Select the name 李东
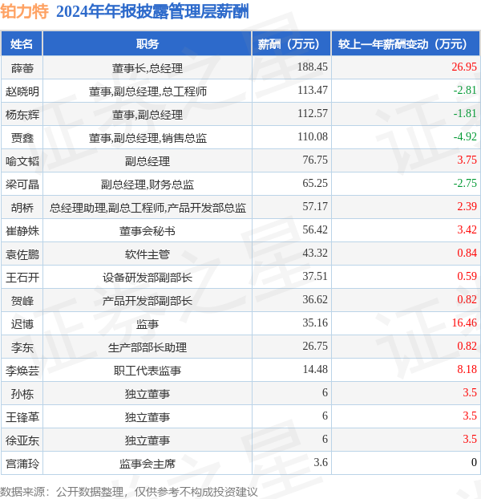 click(22, 347)
